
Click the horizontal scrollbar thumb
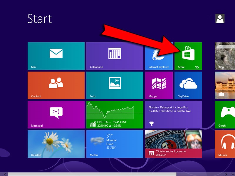point(92,174)
